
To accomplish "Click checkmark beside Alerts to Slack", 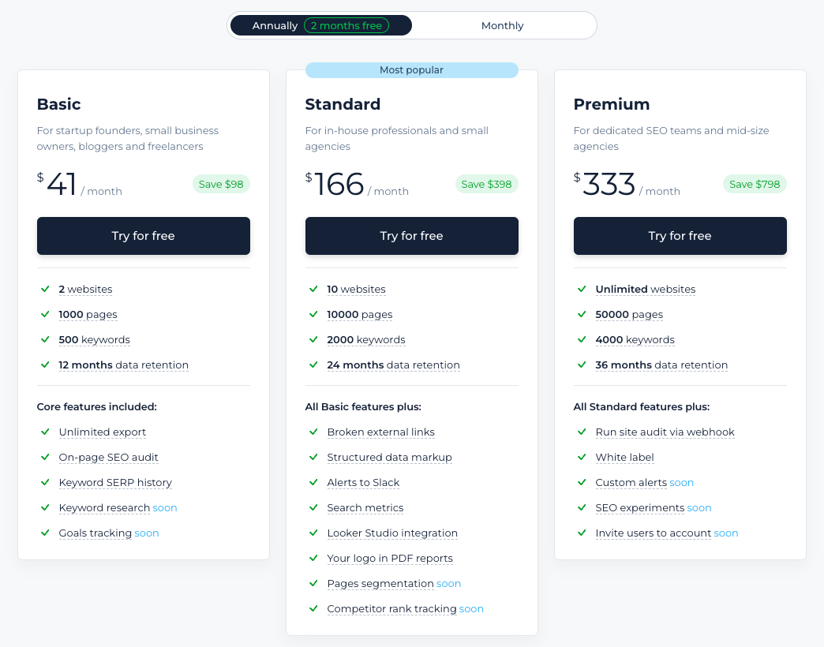I will coord(313,482).
